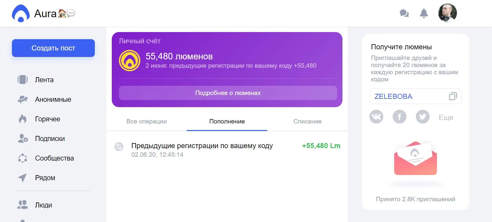The height and width of the screenshot is (222, 492).
Task: Click the 02.06.20, 12:45:14 timestamp
Action: tap(157, 155)
